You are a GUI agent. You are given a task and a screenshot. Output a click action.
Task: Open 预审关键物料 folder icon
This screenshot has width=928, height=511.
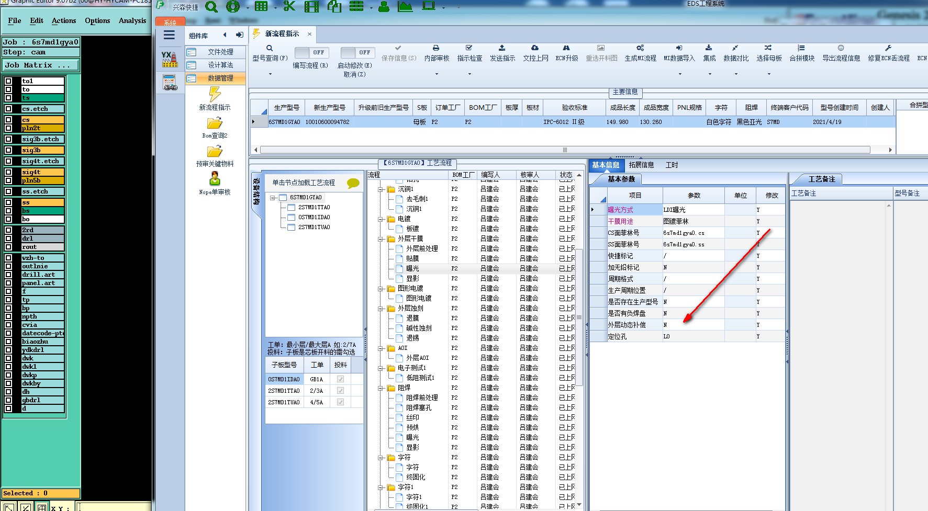(215, 152)
